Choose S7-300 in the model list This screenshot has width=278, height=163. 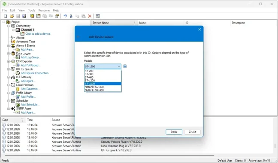(103, 74)
